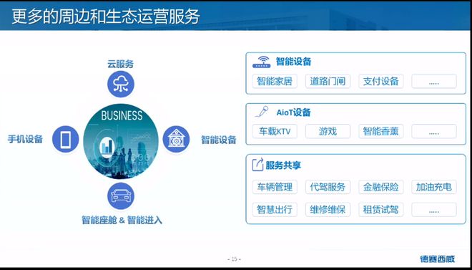Click the 云服务 label
Viewport: 472px width, 270px height.
click(x=120, y=64)
